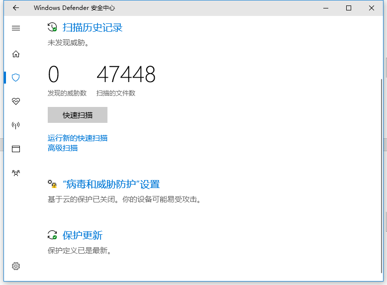Open app and browser control window icon

pyautogui.click(x=16, y=149)
